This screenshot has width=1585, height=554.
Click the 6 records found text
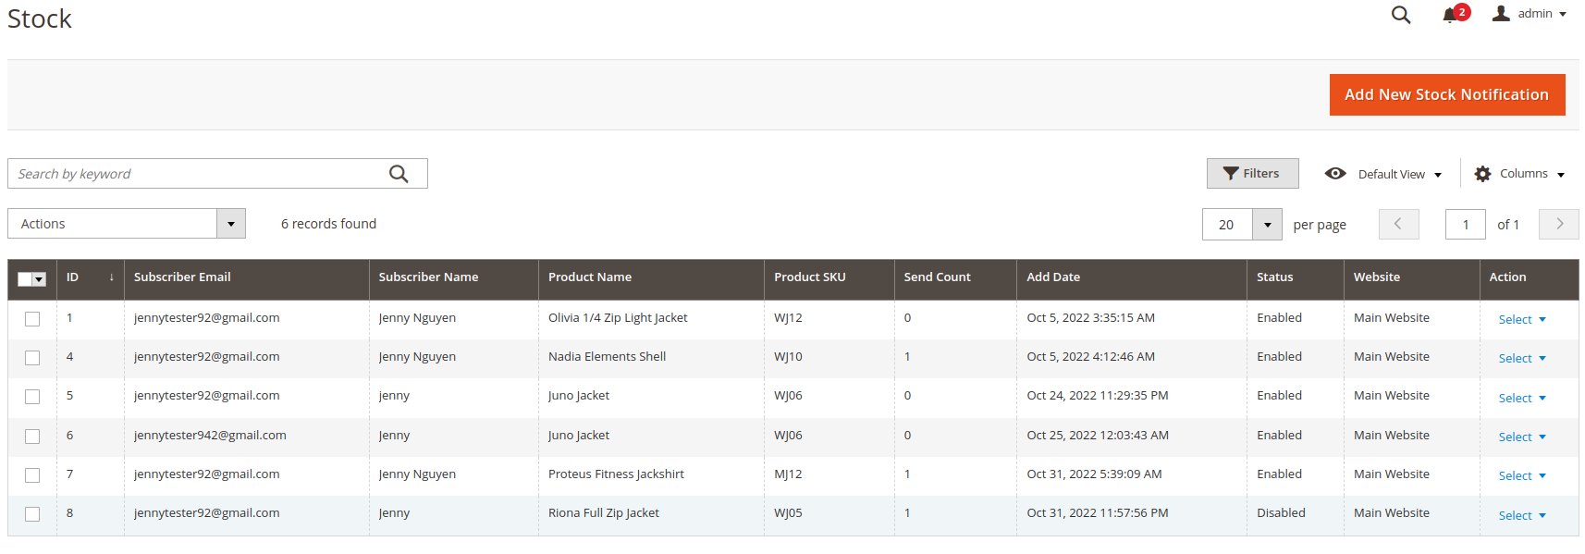328,224
